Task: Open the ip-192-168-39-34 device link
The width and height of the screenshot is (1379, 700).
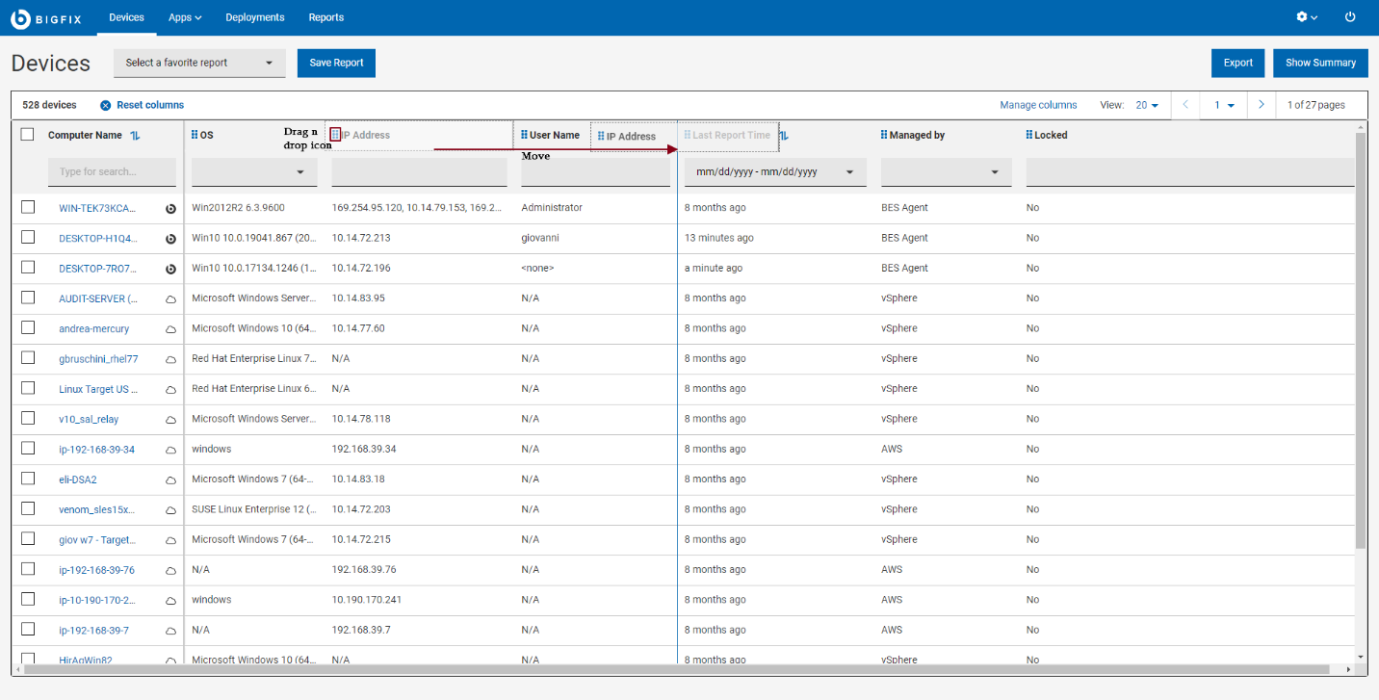Action: 96,450
